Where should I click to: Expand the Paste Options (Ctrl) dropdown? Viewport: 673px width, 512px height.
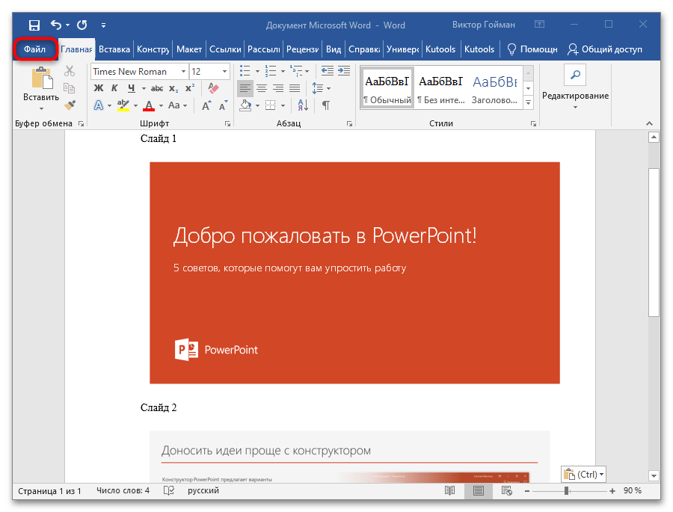583,474
